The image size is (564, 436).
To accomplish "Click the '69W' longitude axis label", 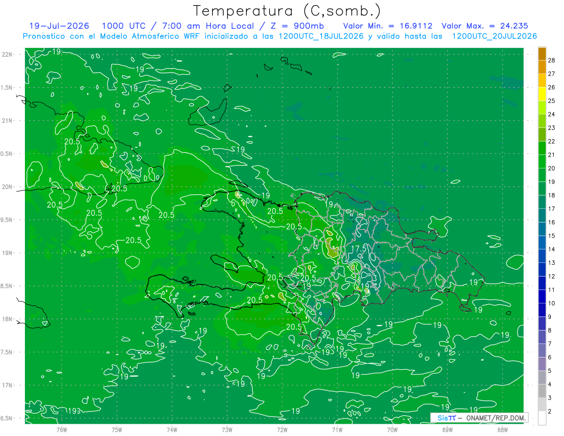I will coord(447,429).
